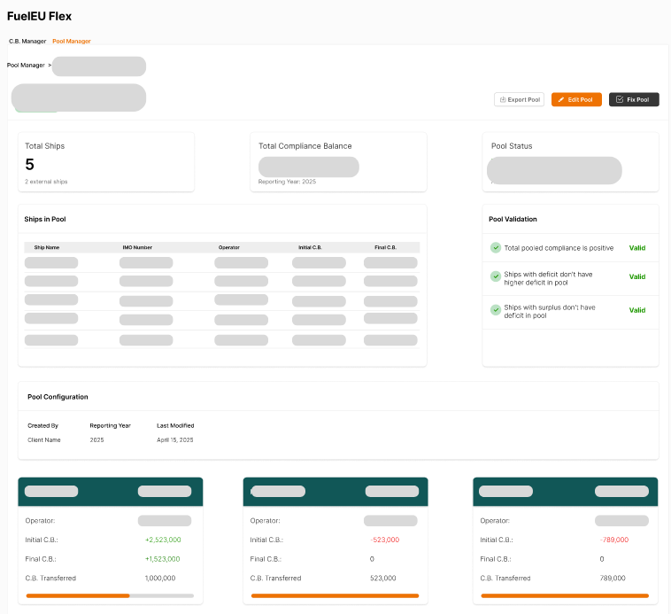This screenshot has height=614, width=671.
Task: Open the C.B. Manager tab
Action: pos(27,41)
